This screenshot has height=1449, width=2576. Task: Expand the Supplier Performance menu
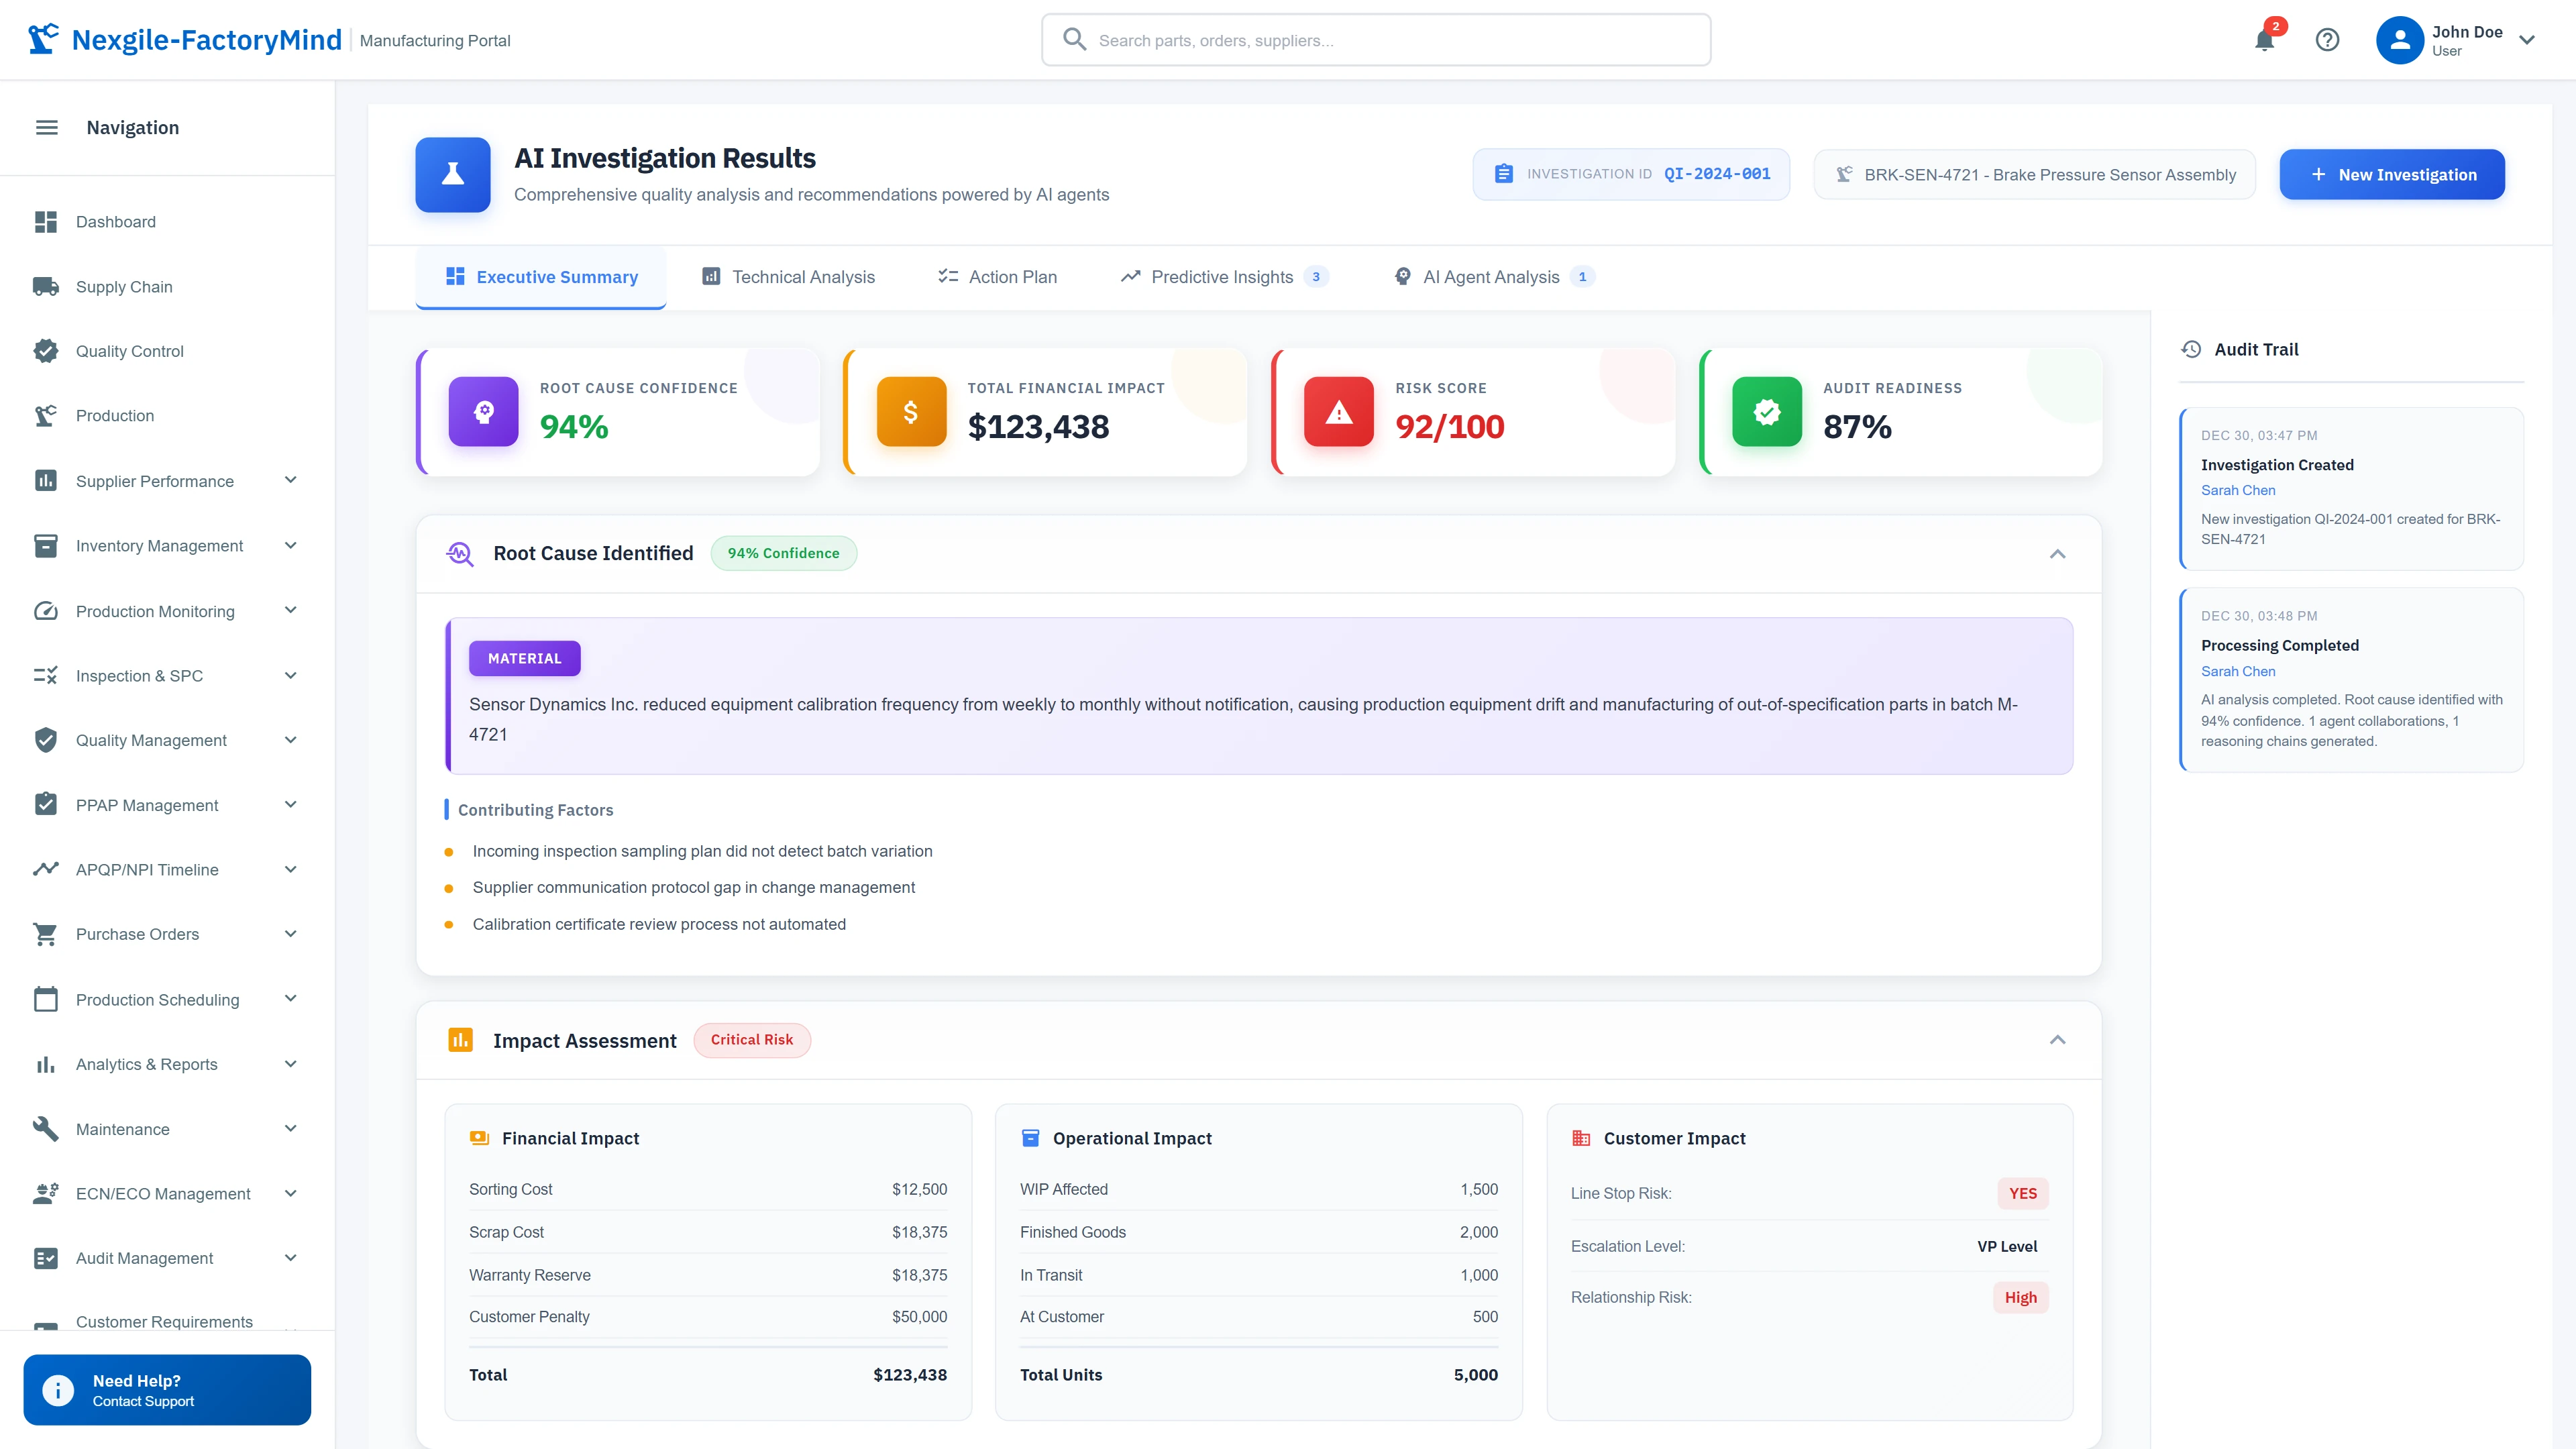click(x=290, y=480)
